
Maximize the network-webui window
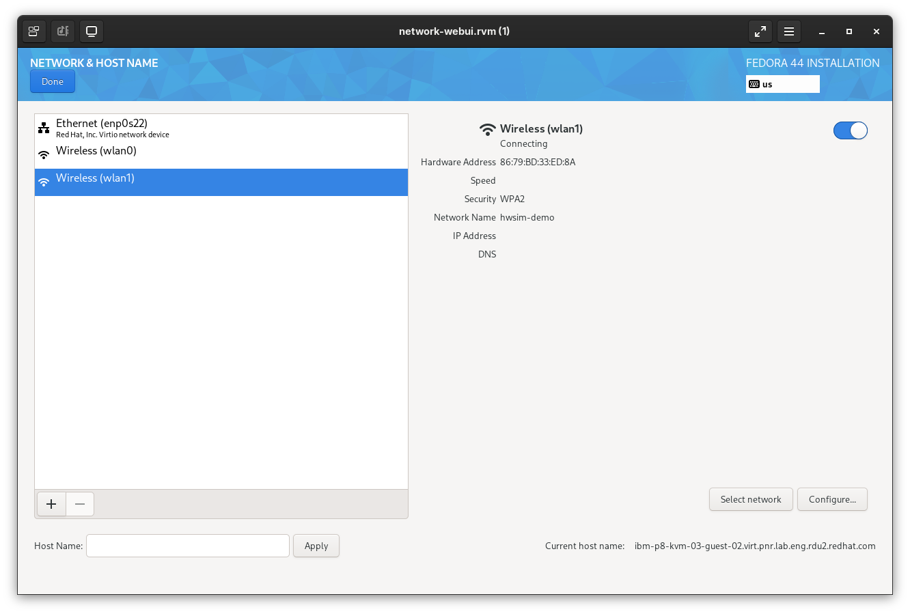click(849, 31)
